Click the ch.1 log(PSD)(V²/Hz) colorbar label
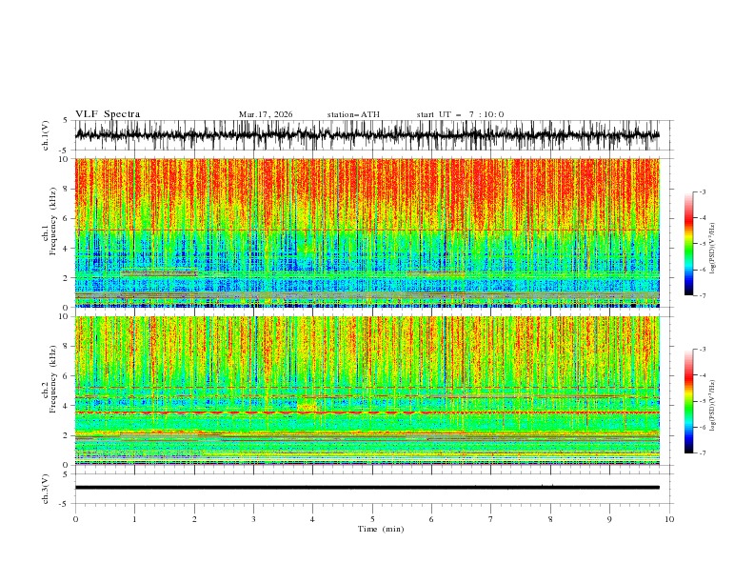 (x=713, y=249)
